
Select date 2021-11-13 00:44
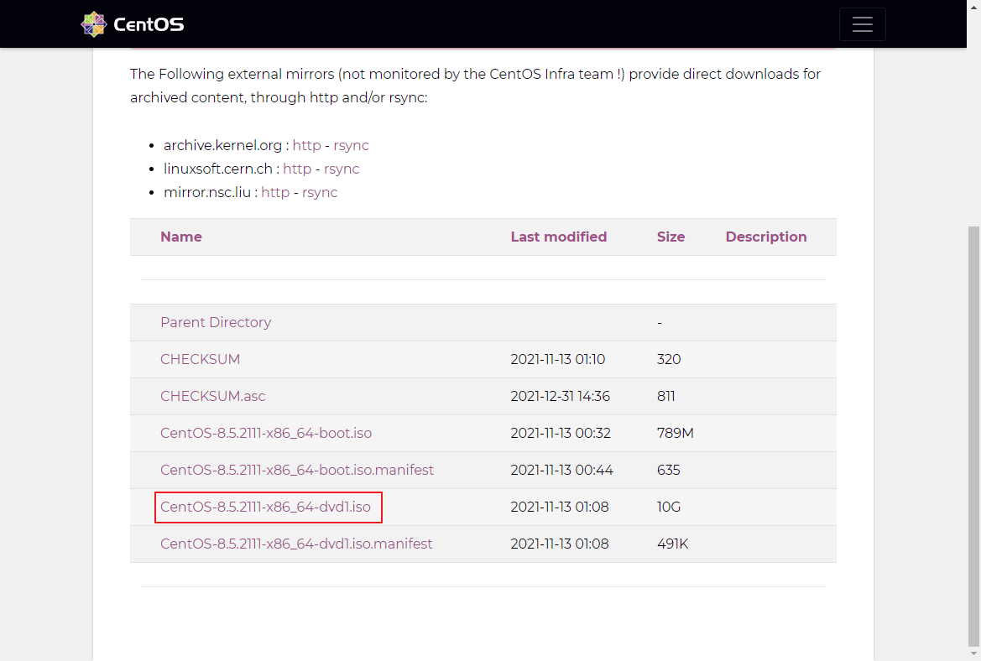pyautogui.click(x=561, y=470)
